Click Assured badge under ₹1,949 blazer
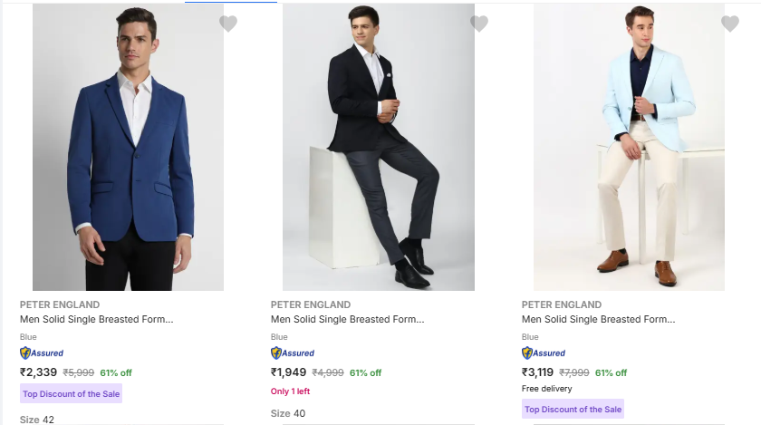 click(293, 353)
